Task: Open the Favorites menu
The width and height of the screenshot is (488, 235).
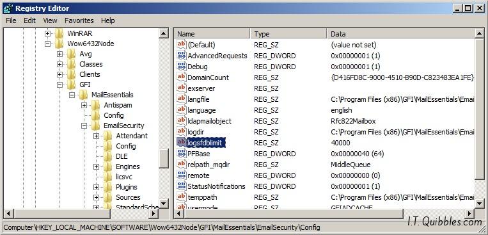Action: (x=79, y=20)
